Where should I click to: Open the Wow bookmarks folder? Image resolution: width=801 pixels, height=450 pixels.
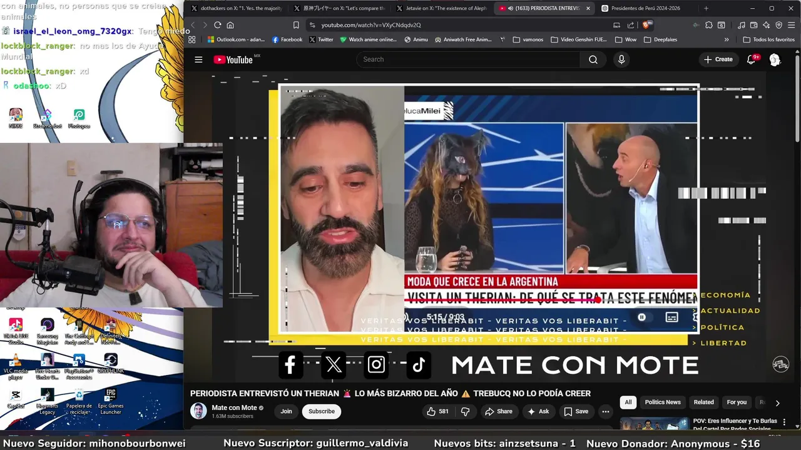pos(626,39)
